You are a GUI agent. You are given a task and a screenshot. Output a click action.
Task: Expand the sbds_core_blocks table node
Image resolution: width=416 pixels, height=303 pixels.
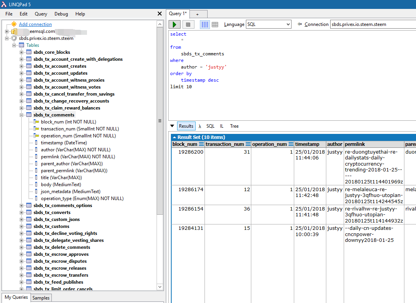click(21, 52)
